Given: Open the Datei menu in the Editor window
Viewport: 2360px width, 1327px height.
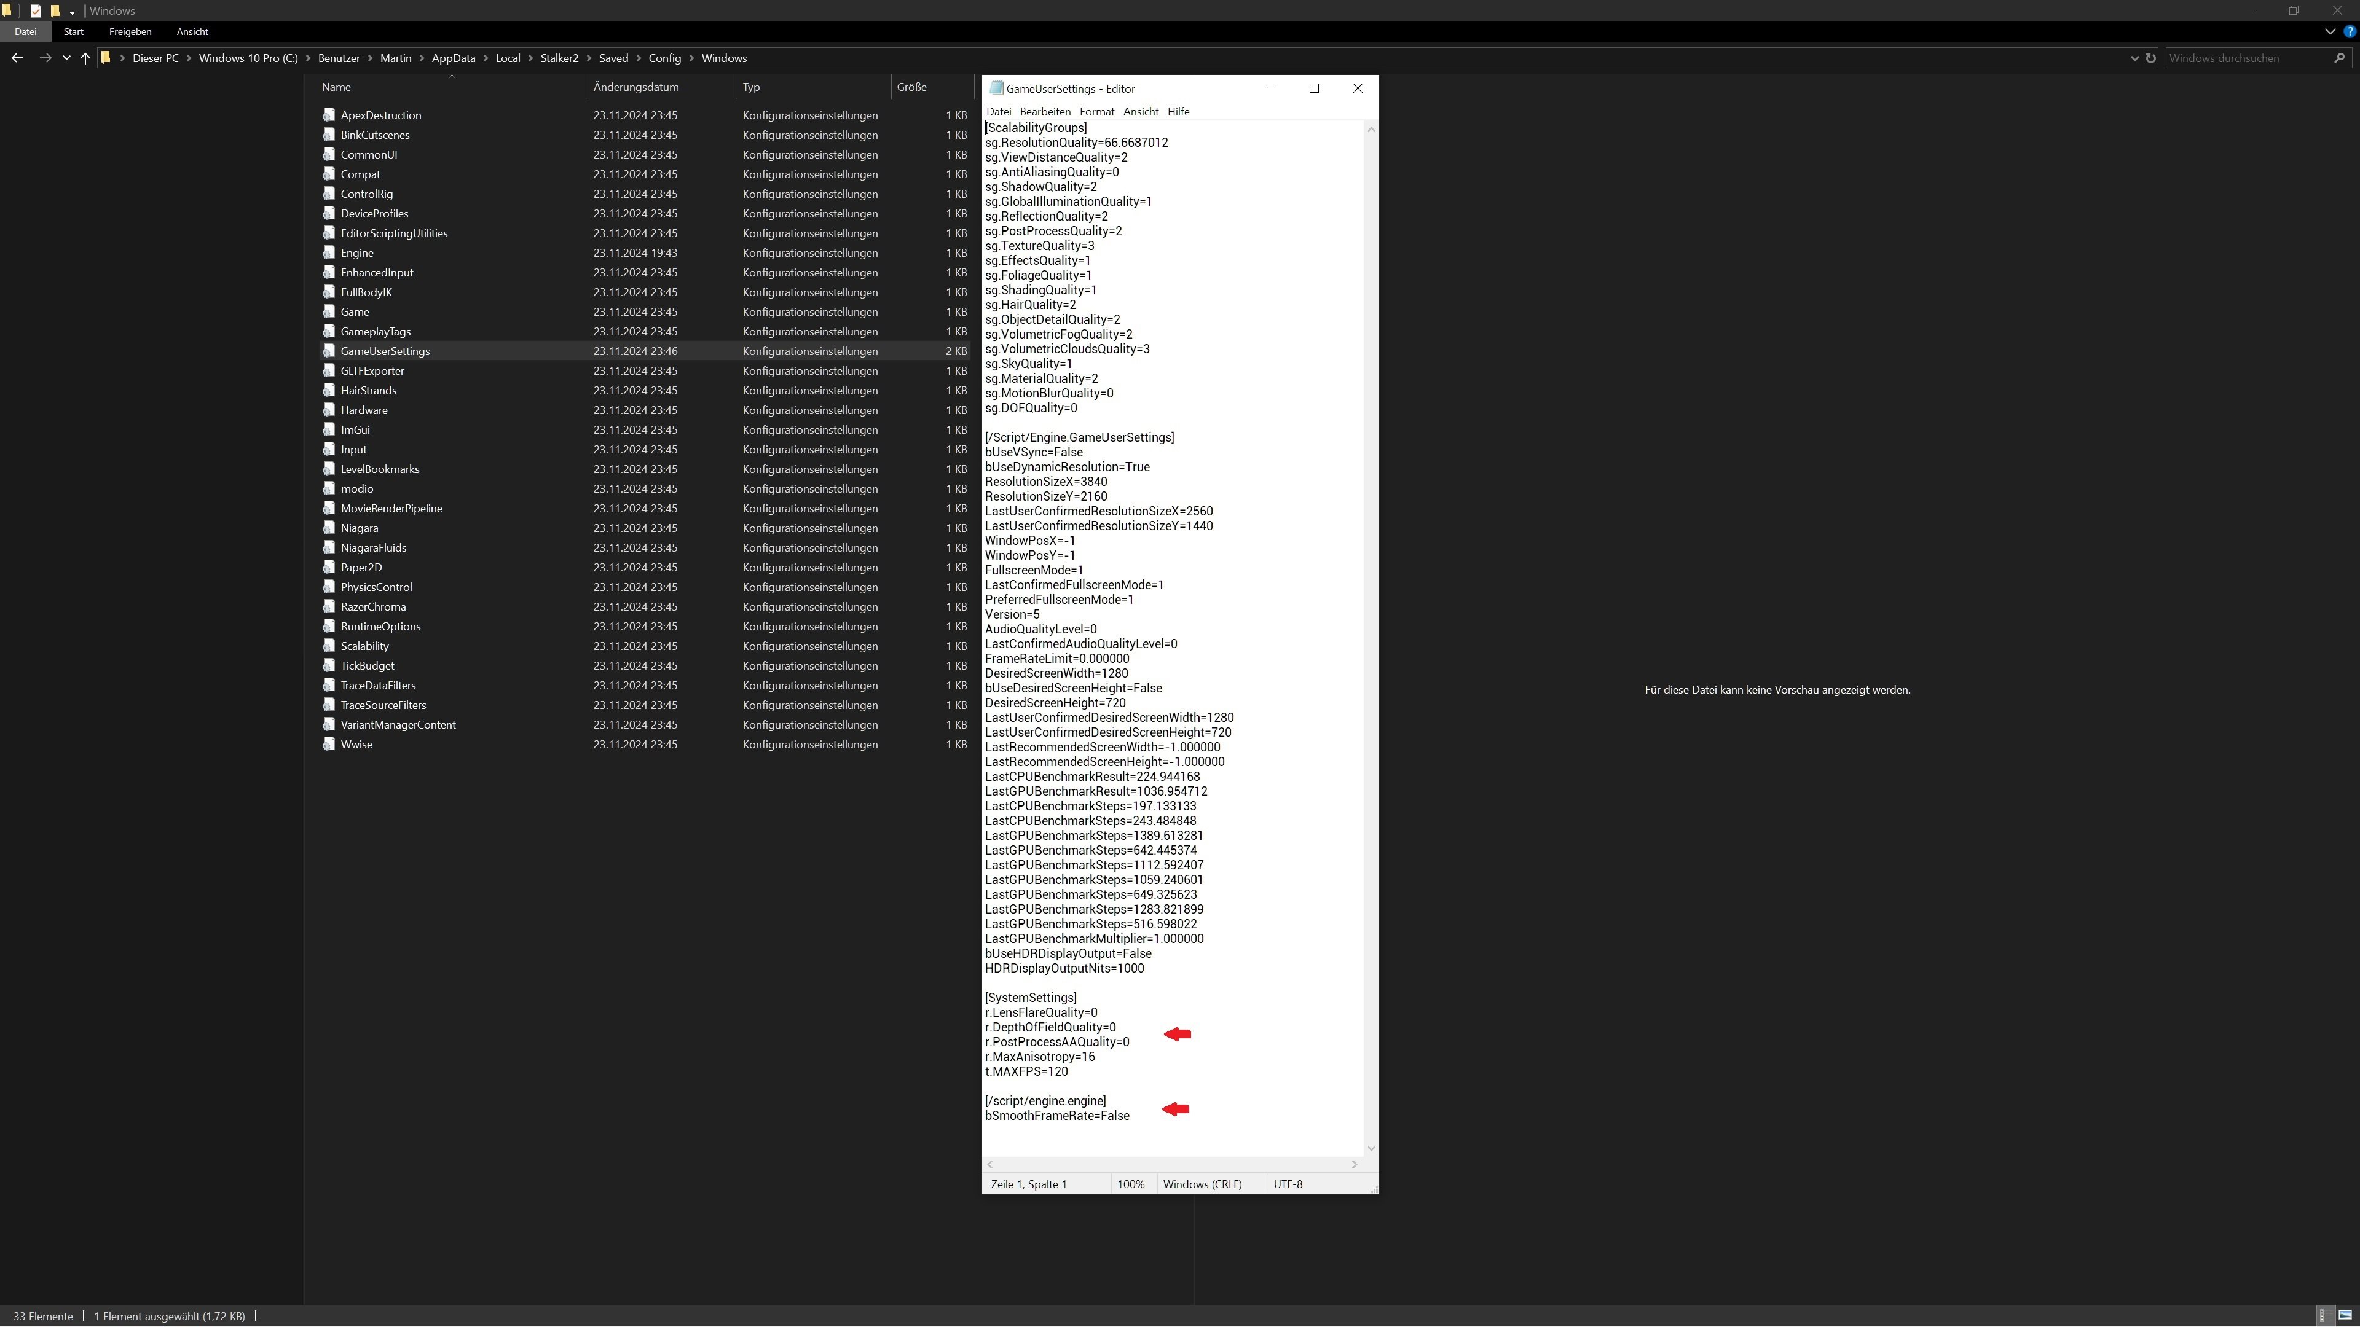Looking at the screenshot, I should point(999,112).
